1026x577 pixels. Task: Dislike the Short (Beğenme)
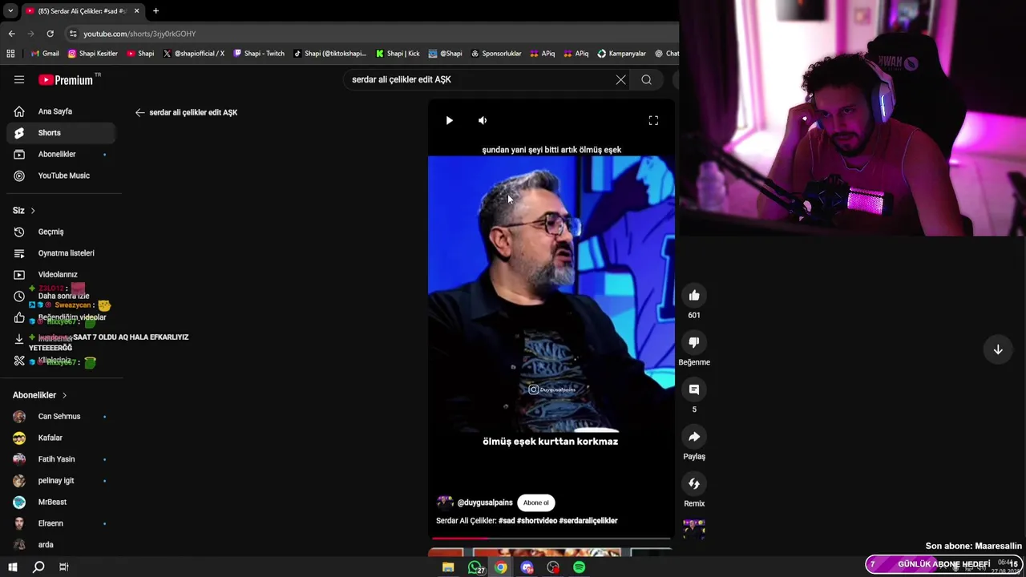click(694, 342)
